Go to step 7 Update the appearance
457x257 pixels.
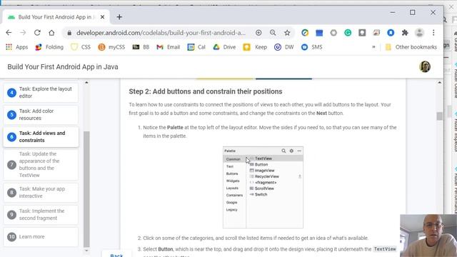41,165
